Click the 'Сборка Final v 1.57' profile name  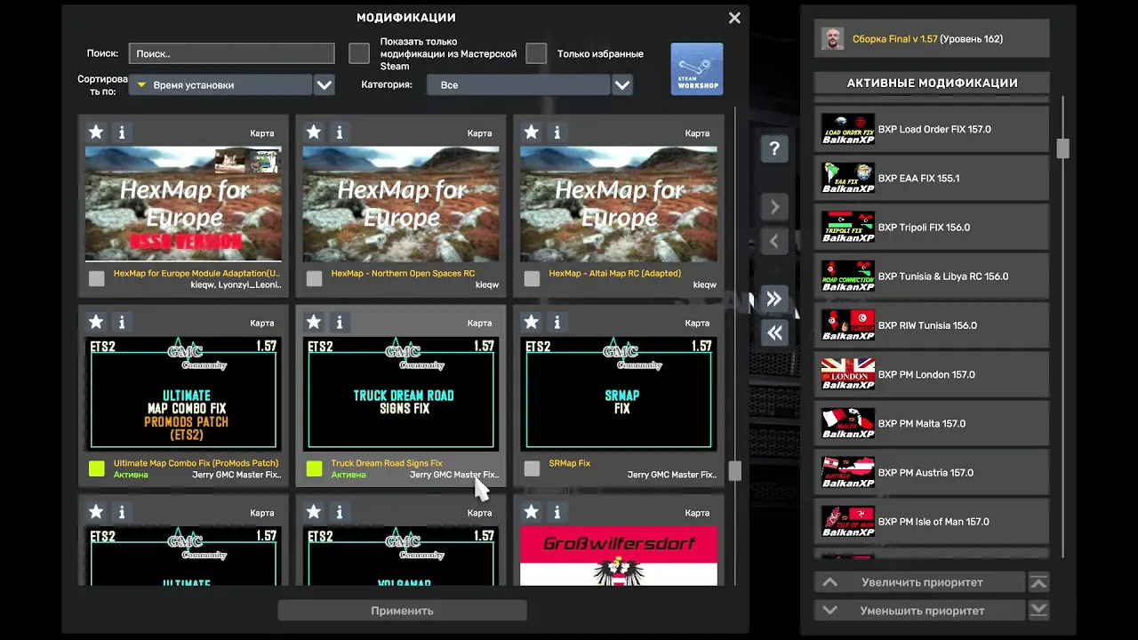(x=895, y=39)
